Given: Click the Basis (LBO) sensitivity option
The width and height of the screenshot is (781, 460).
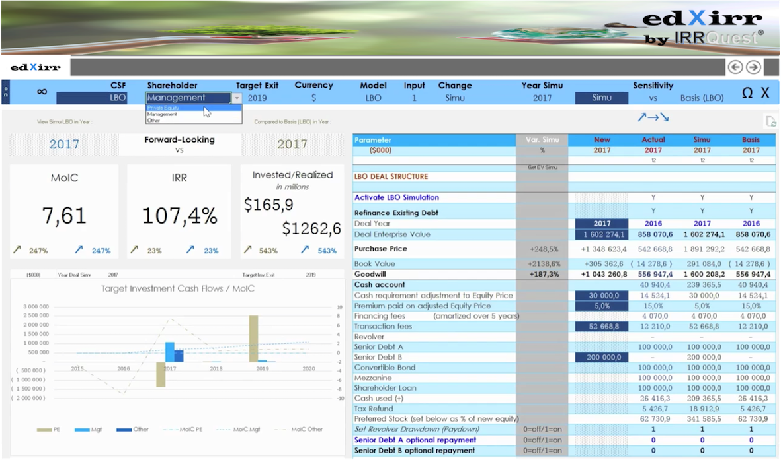Looking at the screenshot, I should [x=702, y=98].
